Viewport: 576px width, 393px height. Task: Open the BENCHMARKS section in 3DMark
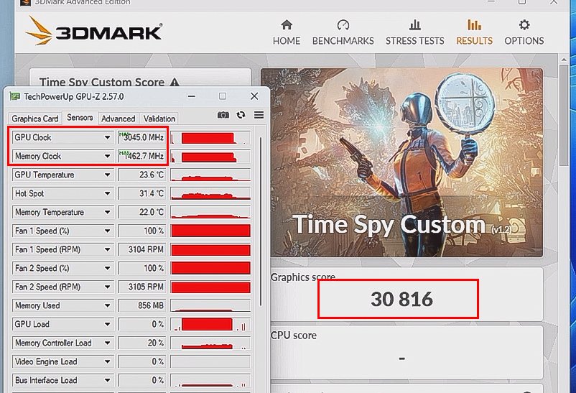pyautogui.click(x=343, y=32)
